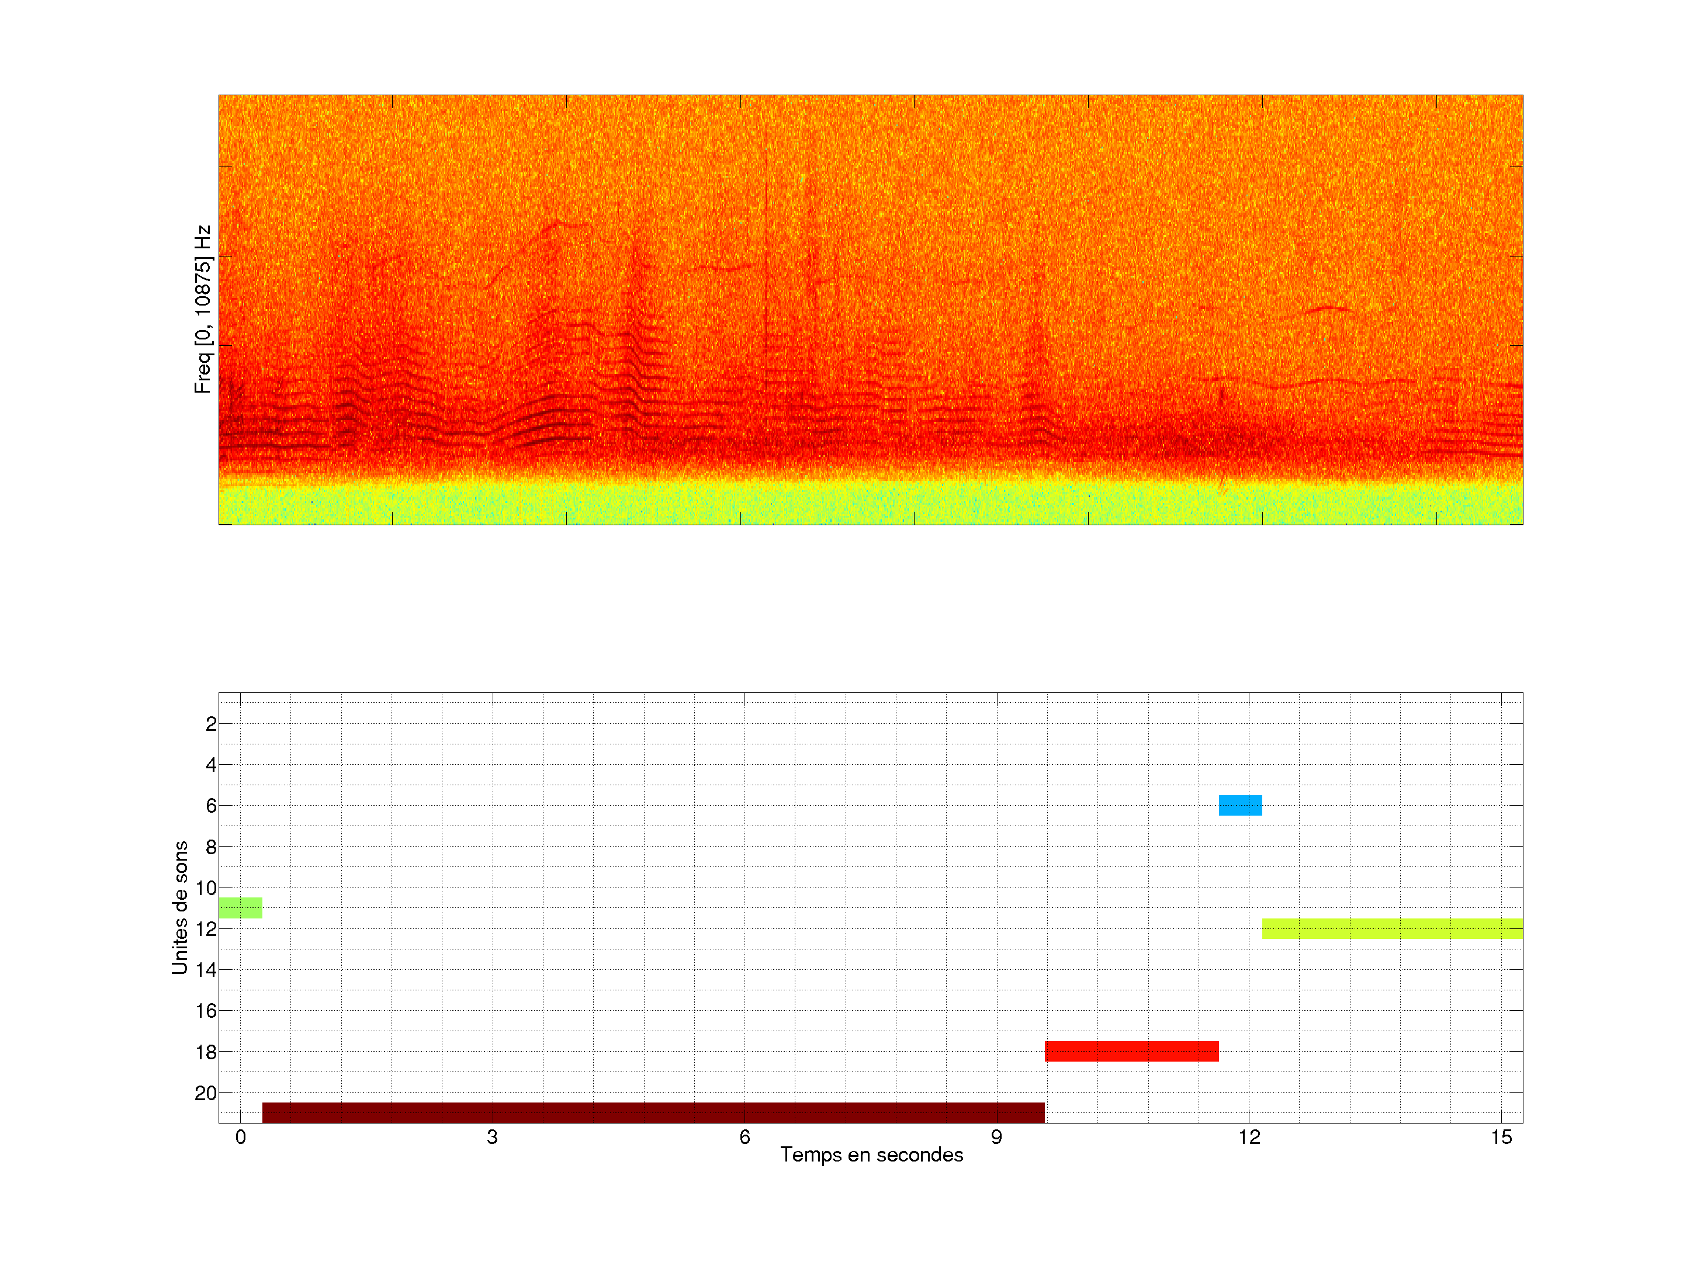Click the y-axis tick label 20
Image resolution: width=1683 pixels, height=1262 pixels.
(206, 1093)
